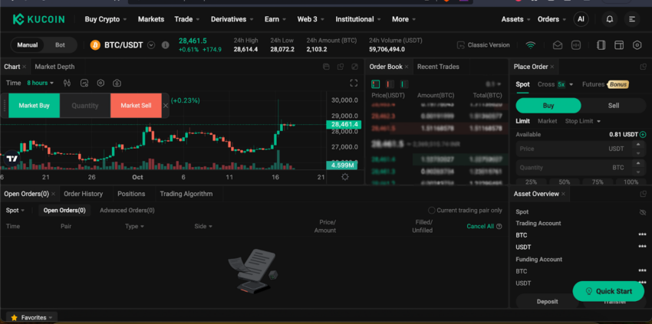
Task: Click the Bitcoin coin icon beside BTC/USDT
Action: (95, 45)
